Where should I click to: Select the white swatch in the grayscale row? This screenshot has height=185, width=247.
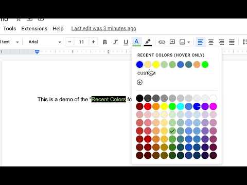(x=213, y=98)
